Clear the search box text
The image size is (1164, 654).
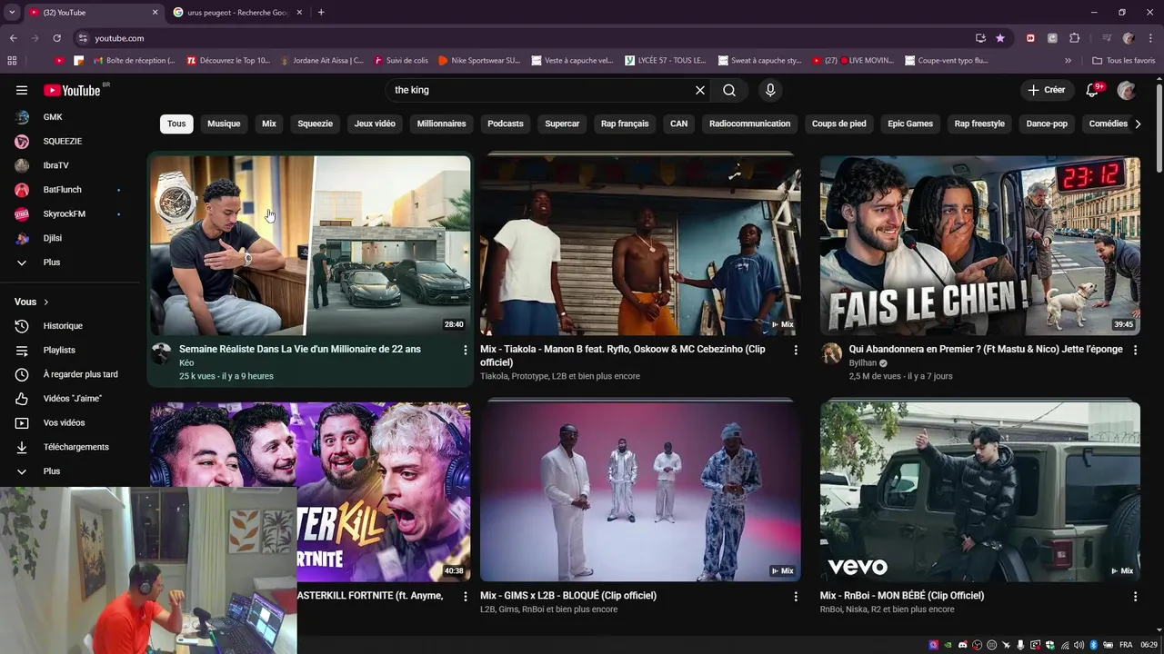click(x=700, y=90)
